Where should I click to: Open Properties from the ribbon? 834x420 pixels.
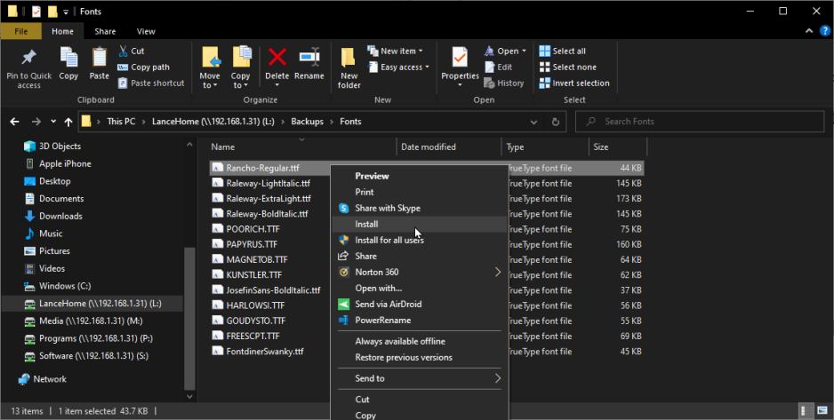[460, 64]
